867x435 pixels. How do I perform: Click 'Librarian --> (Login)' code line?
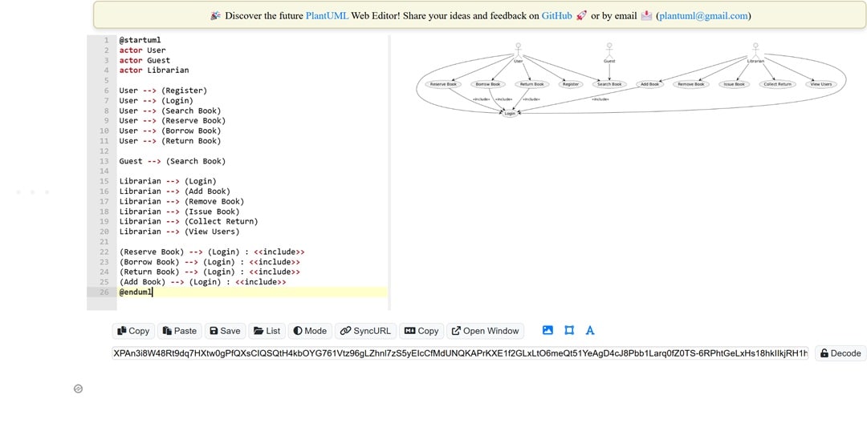[x=168, y=181]
